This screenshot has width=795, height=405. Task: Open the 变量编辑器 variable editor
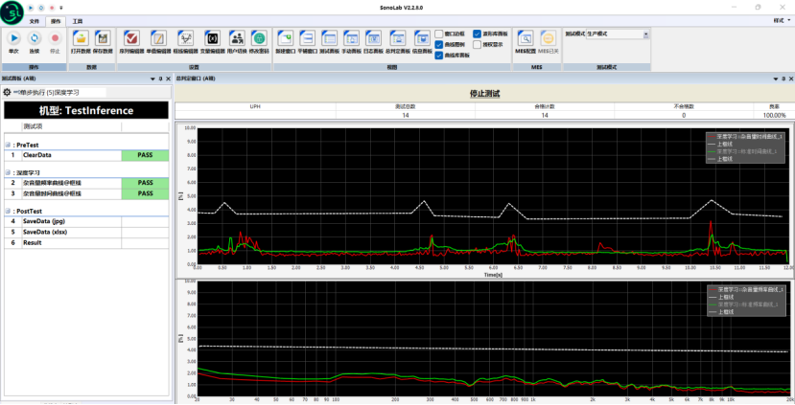click(212, 37)
